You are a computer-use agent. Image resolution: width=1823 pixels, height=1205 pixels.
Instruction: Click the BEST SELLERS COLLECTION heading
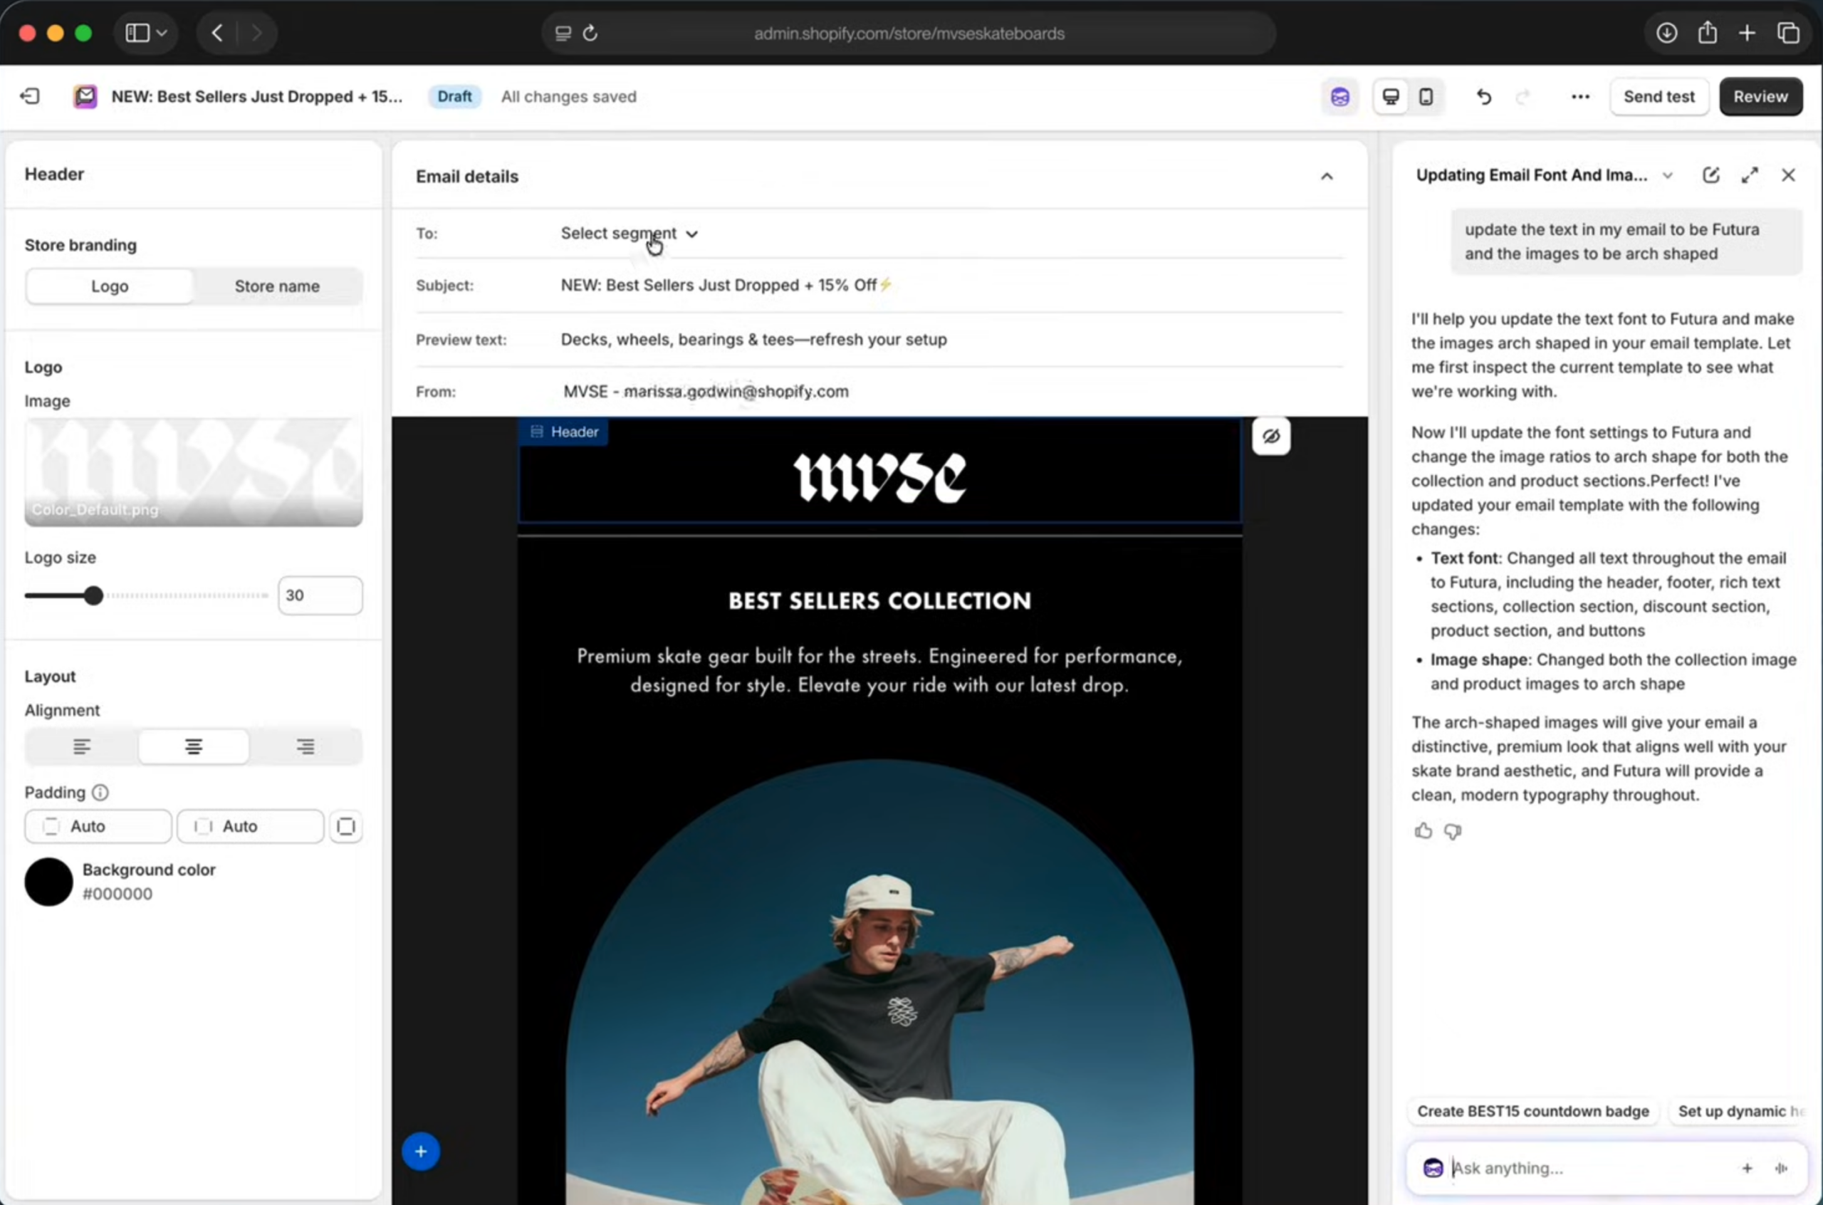point(879,600)
